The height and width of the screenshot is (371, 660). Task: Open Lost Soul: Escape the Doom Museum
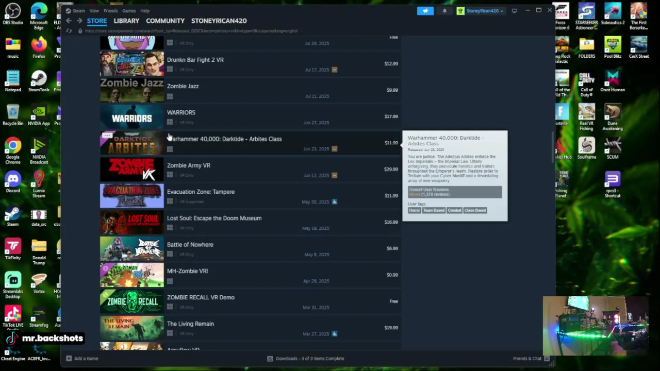tap(250, 222)
